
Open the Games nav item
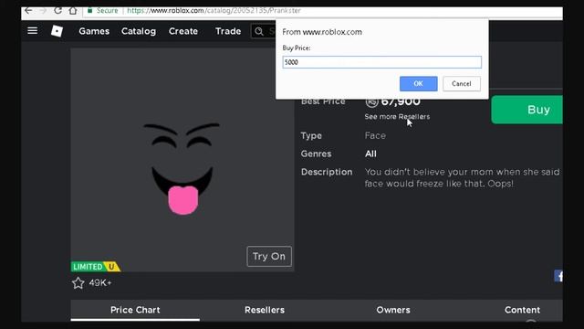coord(94,31)
